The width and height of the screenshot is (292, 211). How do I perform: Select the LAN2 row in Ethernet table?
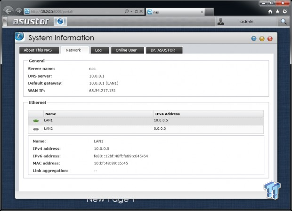pos(146,129)
